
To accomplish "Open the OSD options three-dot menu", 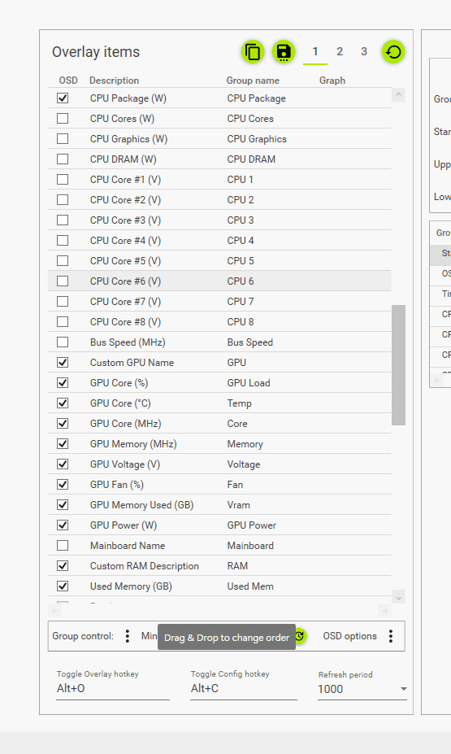I will click(x=391, y=636).
